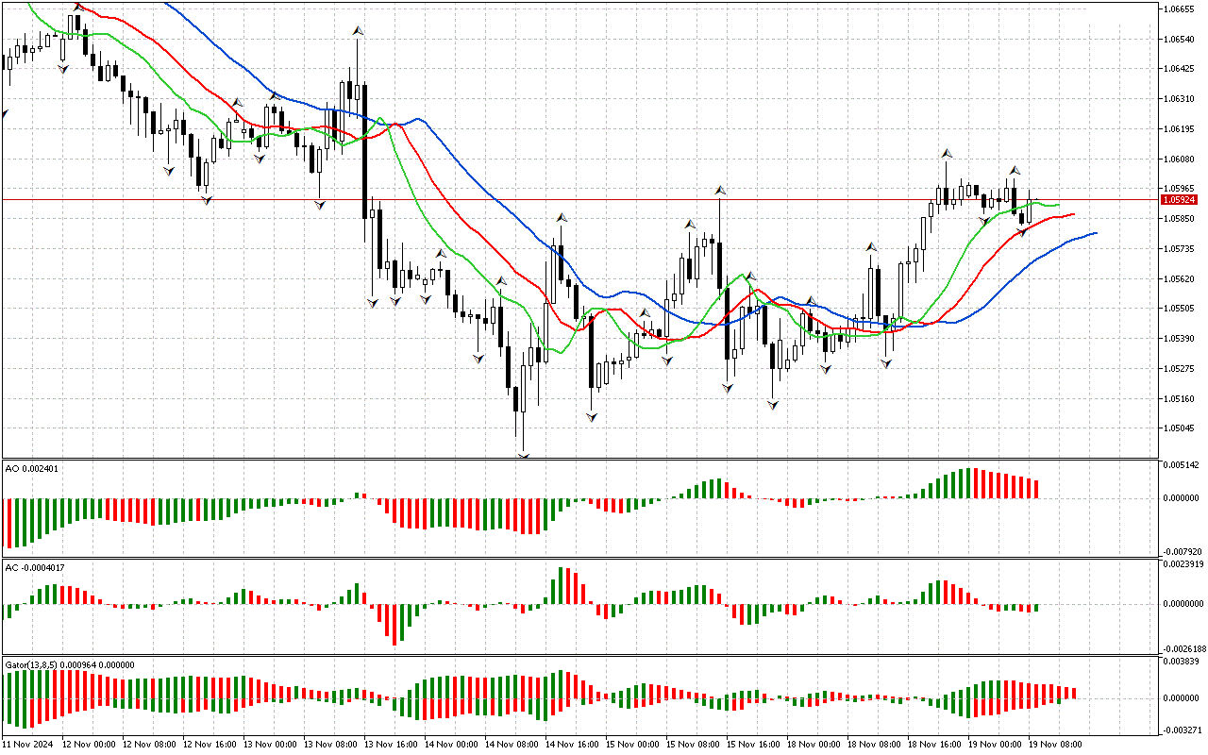Click the 18 Nov 08:00 time label
This screenshot has height=755, width=1208.
pos(873,745)
